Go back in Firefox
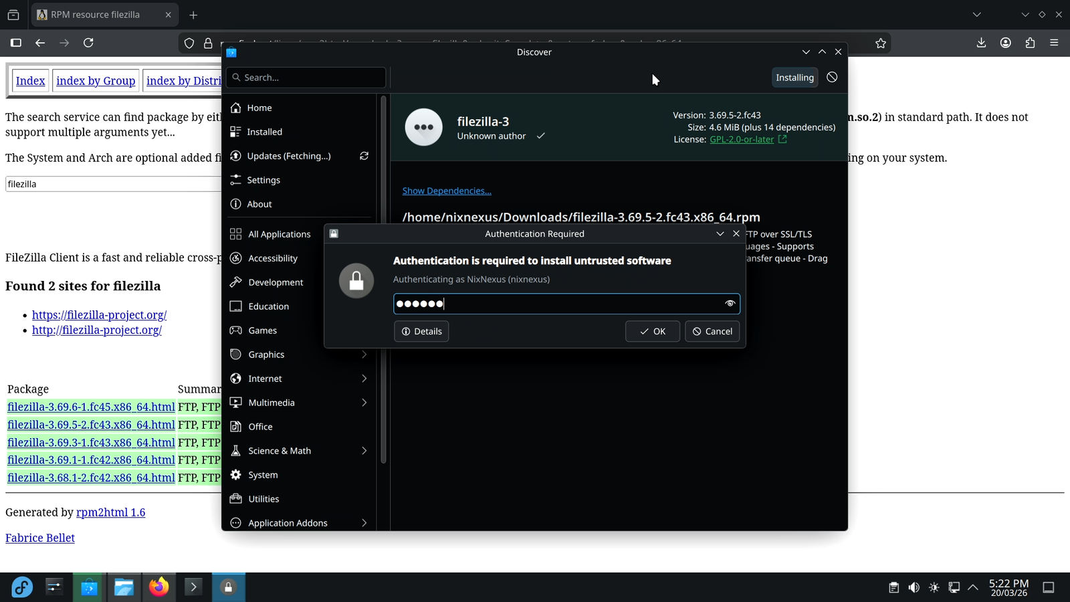The height and width of the screenshot is (602, 1070). coord(40,43)
